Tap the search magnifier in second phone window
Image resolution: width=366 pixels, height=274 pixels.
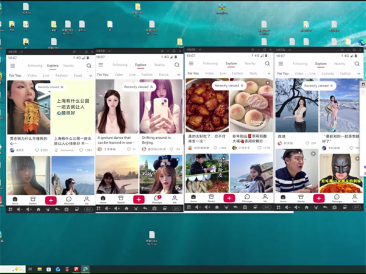(177, 65)
